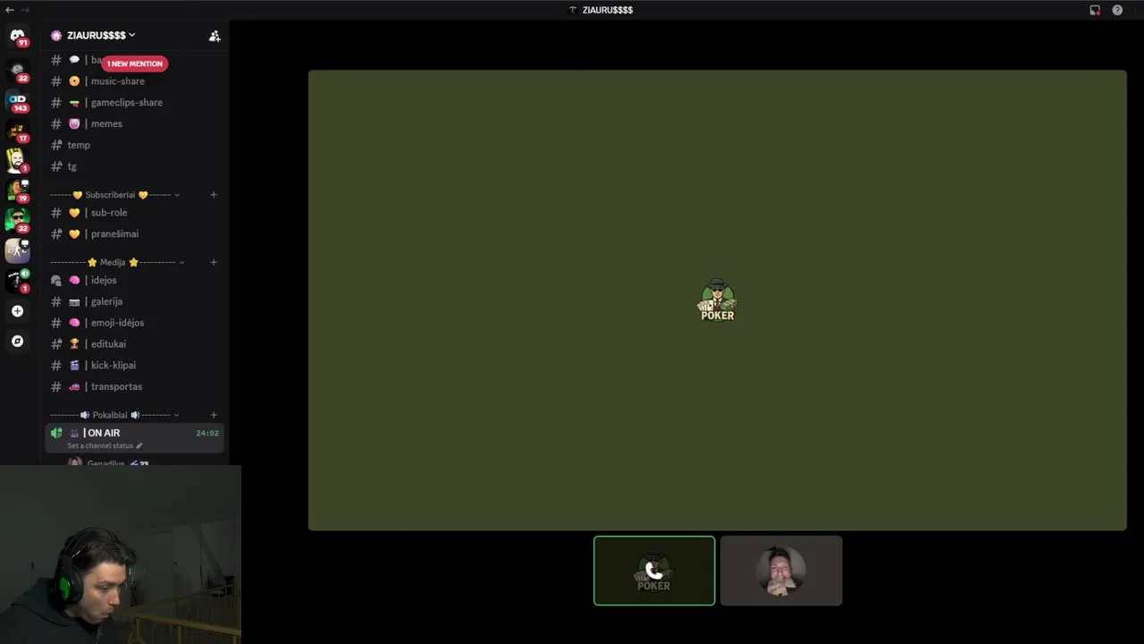Open the tg channel
Screen dimensions: 1144x644
coord(134,166)
